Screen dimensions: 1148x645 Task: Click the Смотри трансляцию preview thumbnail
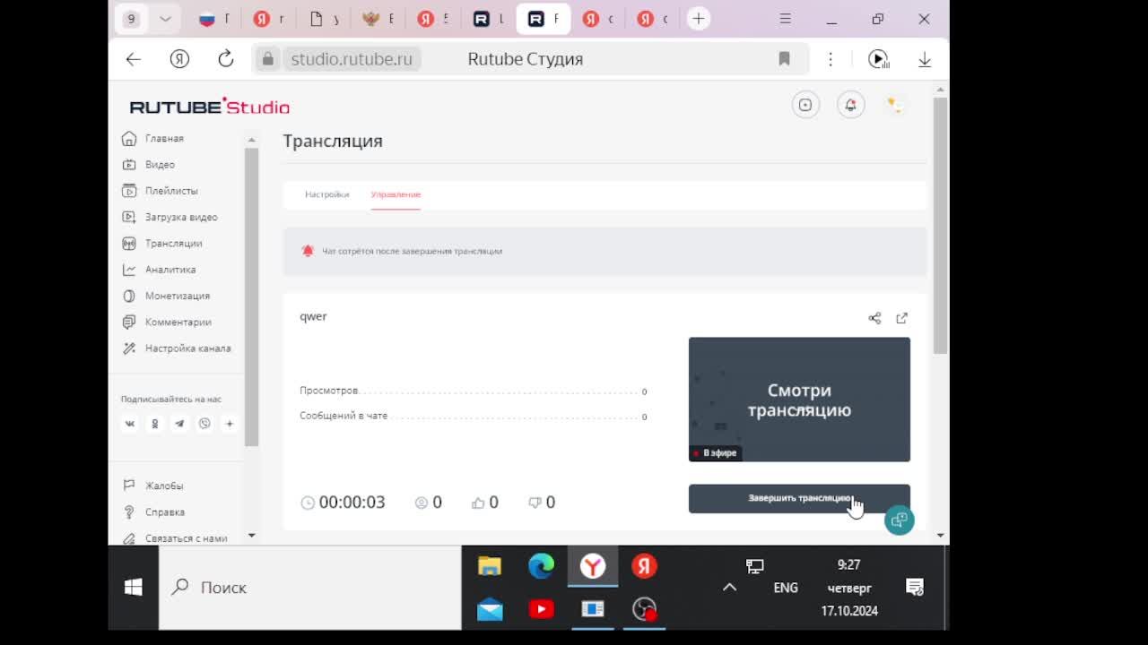click(799, 400)
